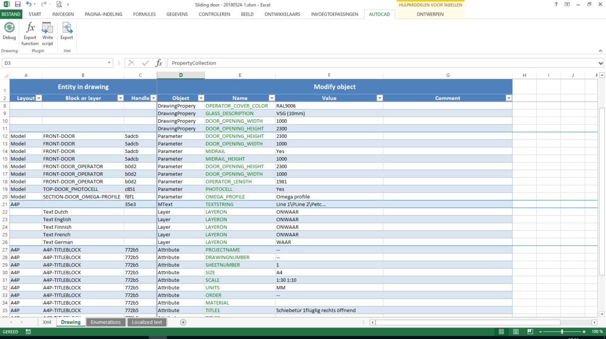606x339 pixels.
Task: Switch to the FORMULES ribbon tab
Action: pos(144,14)
